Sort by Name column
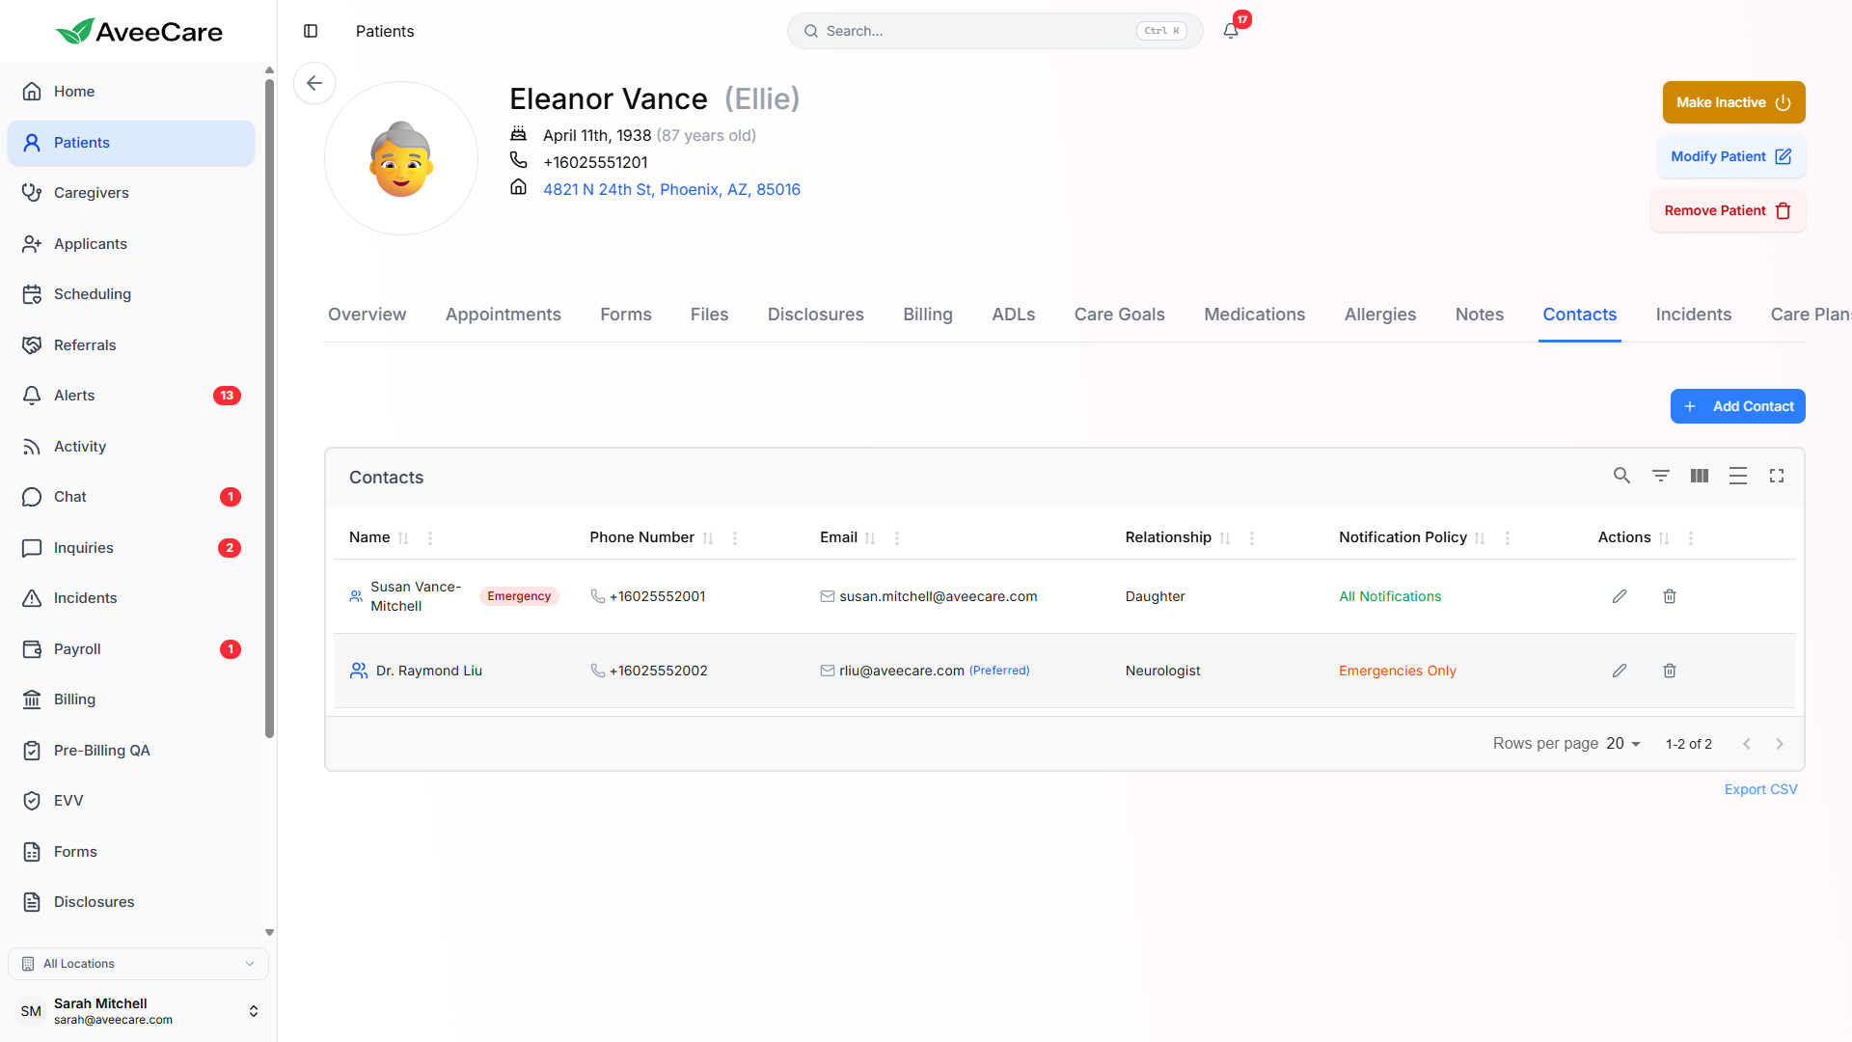1852x1042 pixels. coord(403,538)
